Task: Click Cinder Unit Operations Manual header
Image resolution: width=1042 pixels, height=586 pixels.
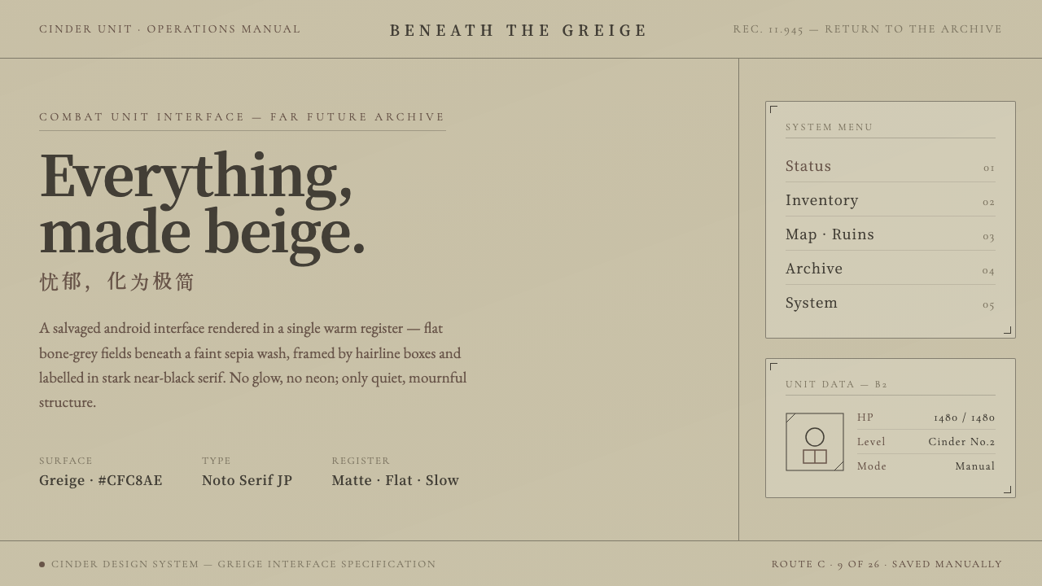Action: [x=170, y=29]
